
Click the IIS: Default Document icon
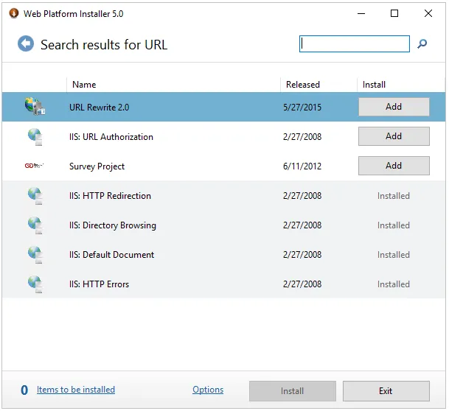click(x=35, y=254)
